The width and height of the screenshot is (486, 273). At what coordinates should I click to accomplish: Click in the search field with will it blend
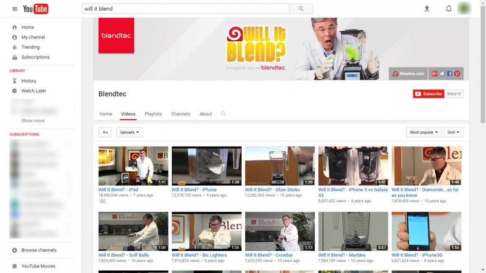pos(186,9)
